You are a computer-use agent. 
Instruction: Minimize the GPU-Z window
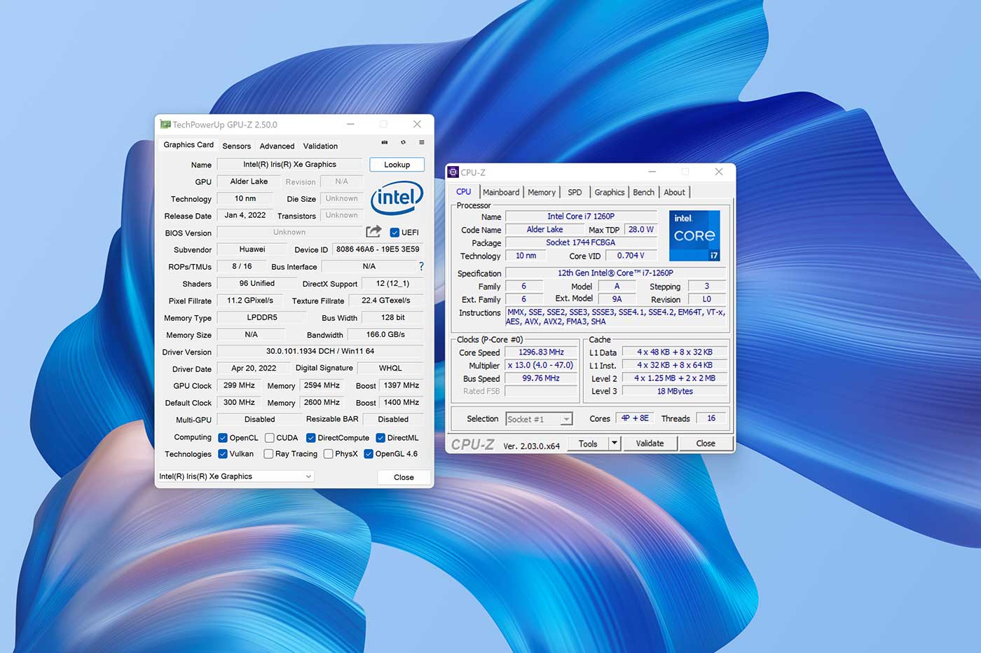(350, 124)
